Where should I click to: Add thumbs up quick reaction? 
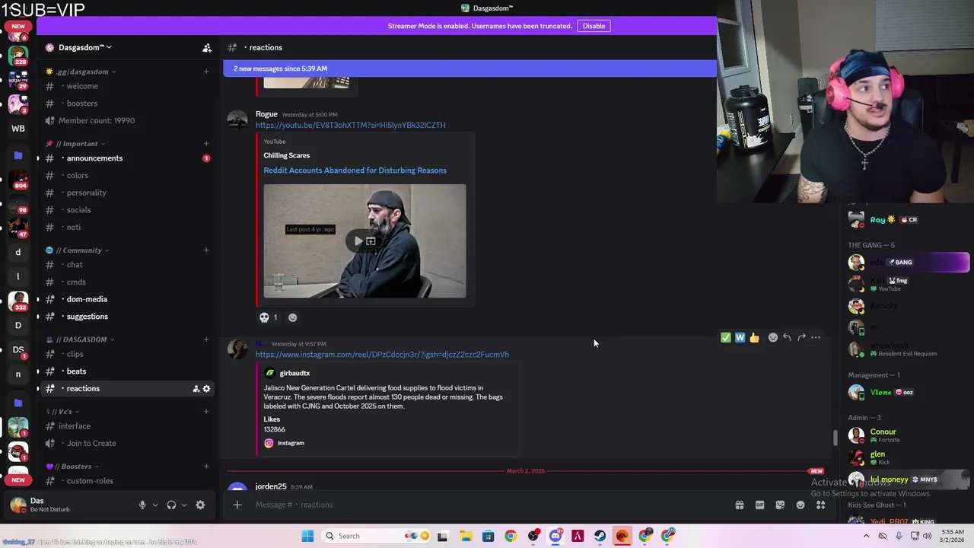[x=754, y=338]
